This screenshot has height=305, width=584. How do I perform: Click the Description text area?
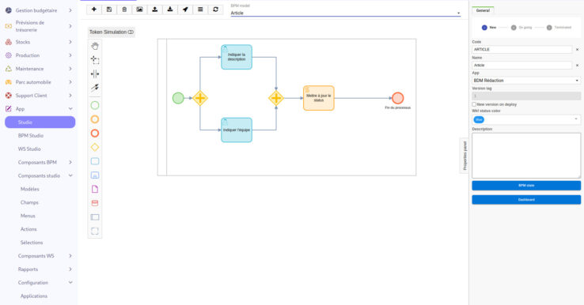tap(526, 156)
